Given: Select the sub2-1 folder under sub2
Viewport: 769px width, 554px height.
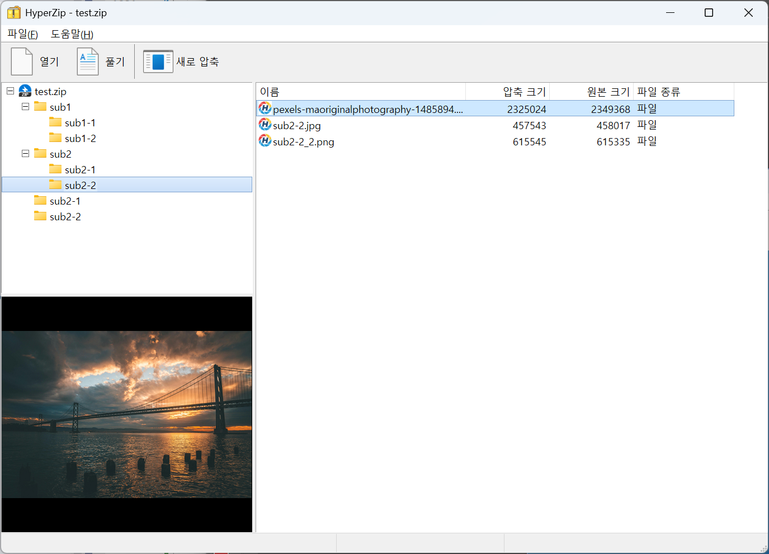Looking at the screenshot, I should (80, 170).
